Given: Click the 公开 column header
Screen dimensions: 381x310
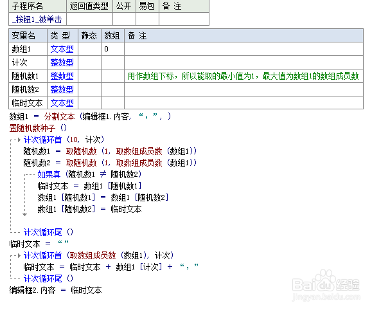Looking at the screenshot, I should (x=123, y=6).
